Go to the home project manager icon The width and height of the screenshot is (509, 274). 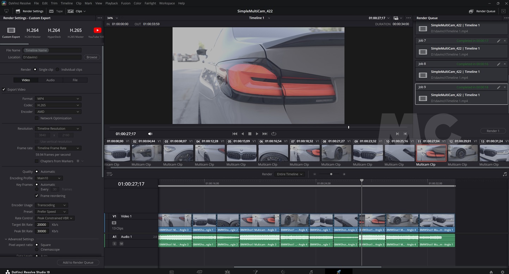(x=491, y=272)
